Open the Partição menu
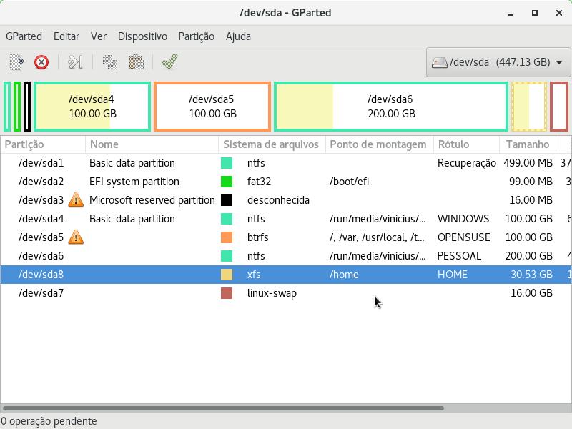Viewport: 572px width, 429px height. coord(196,36)
